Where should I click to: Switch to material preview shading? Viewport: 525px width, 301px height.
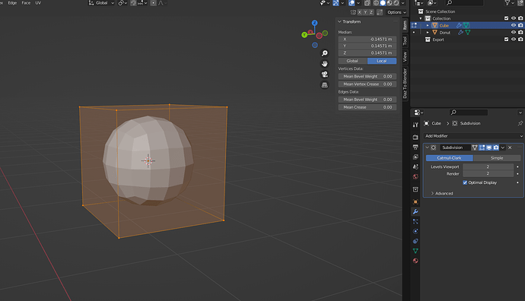[390, 3]
